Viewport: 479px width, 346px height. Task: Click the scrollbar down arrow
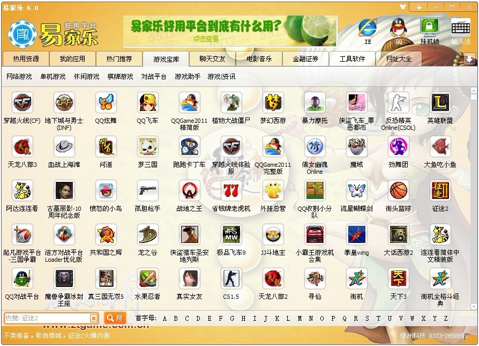point(474,306)
